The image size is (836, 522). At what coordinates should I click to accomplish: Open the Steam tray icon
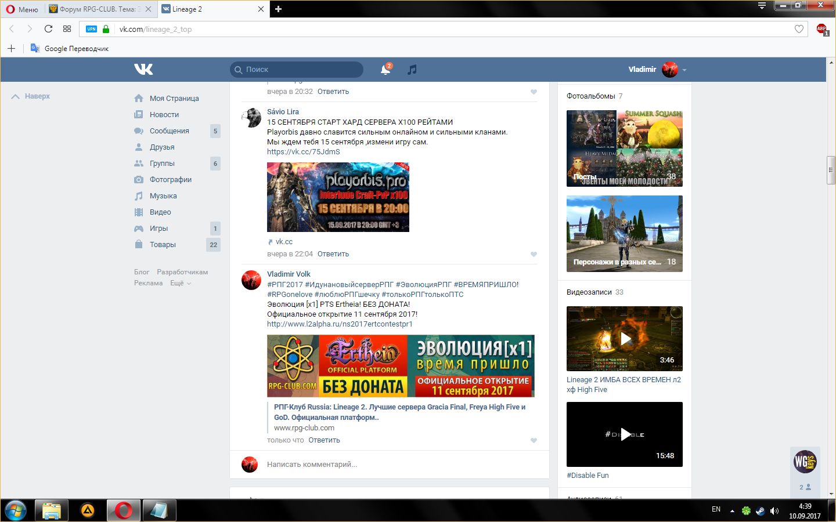[760, 510]
